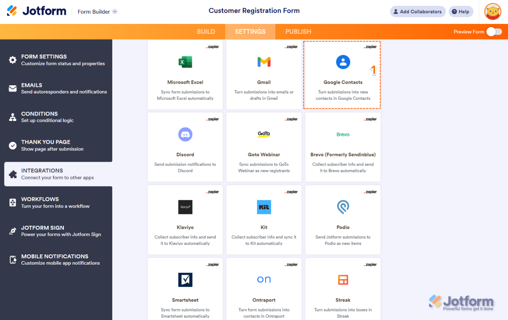Choose the Kit integration icon
The height and width of the screenshot is (320, 508).
(x=264, y=207)
